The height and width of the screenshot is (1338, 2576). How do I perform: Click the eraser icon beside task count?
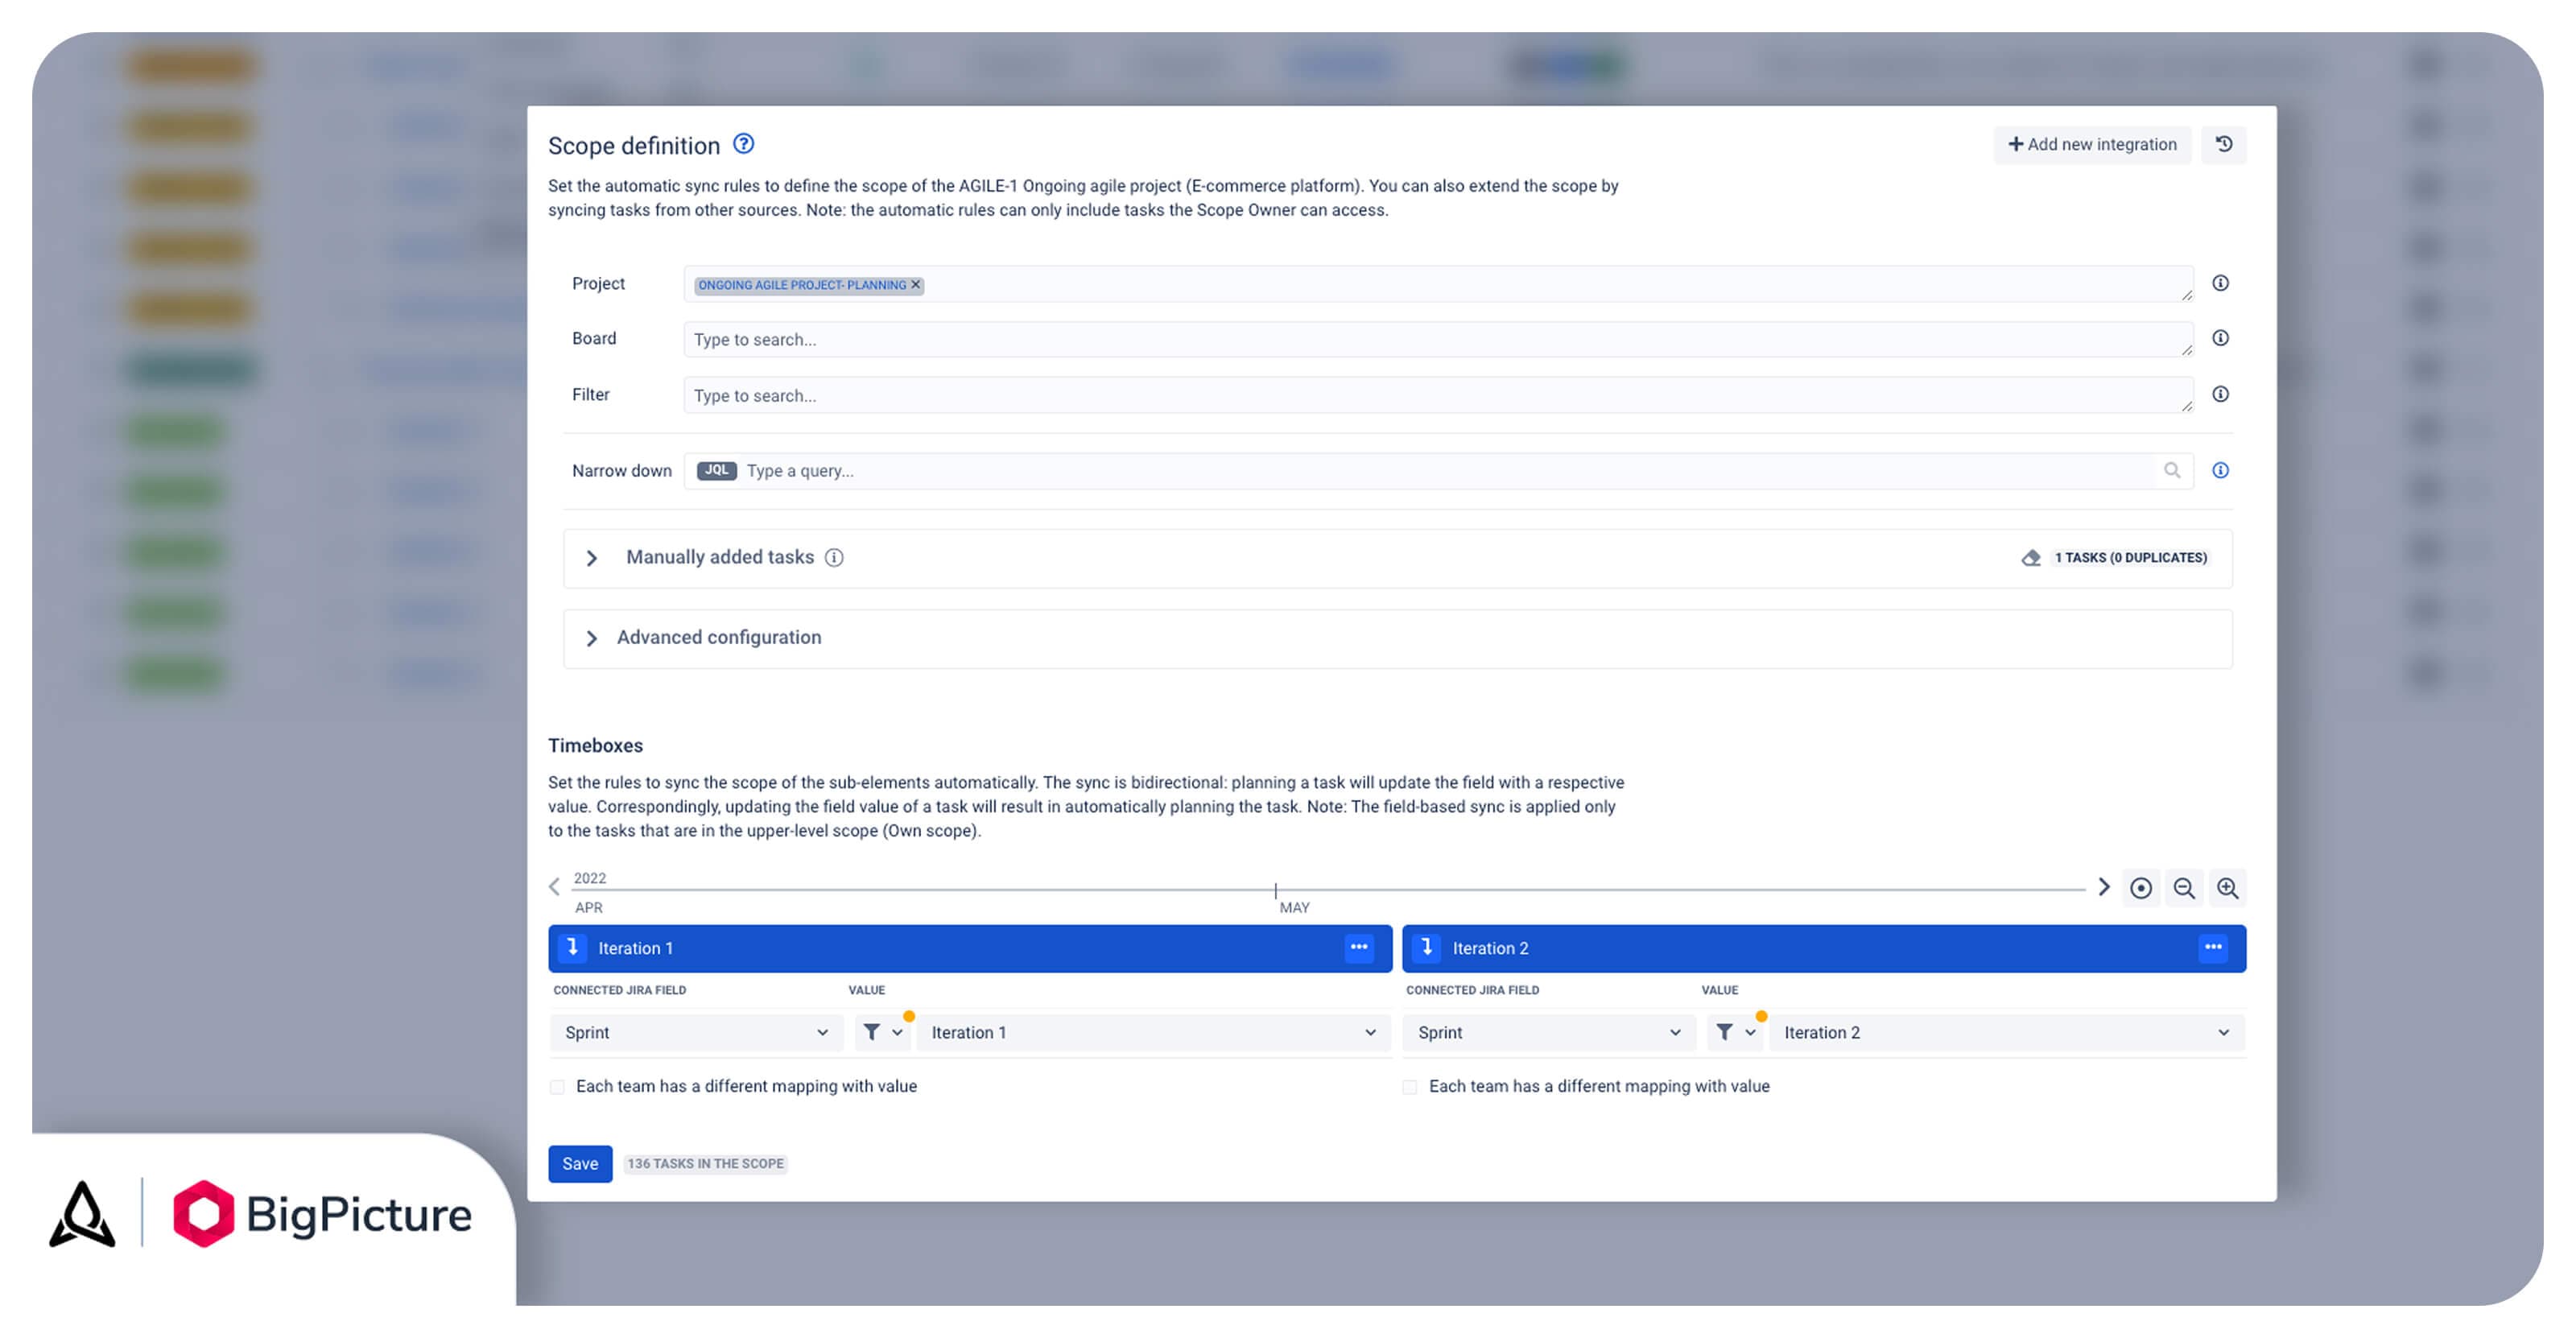2030,559
